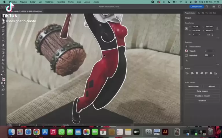Click the Opacidade 95% value field
The width and height of the screenshot is (222, 138).
(208, 55)
